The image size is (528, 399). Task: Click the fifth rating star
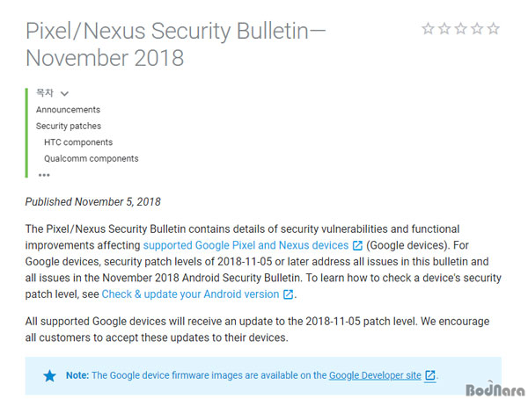pyautogui.click(x=494, y=29)
